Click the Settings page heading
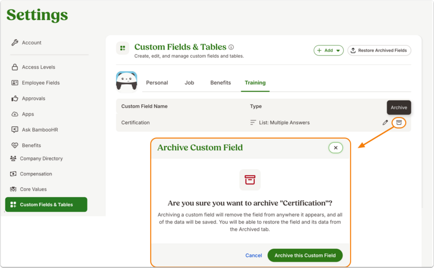The image size is (434, 268). pos(37,15)
